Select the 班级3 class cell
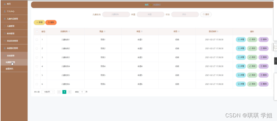The width and height of the screenshot is (277, 121). (103, 57)
